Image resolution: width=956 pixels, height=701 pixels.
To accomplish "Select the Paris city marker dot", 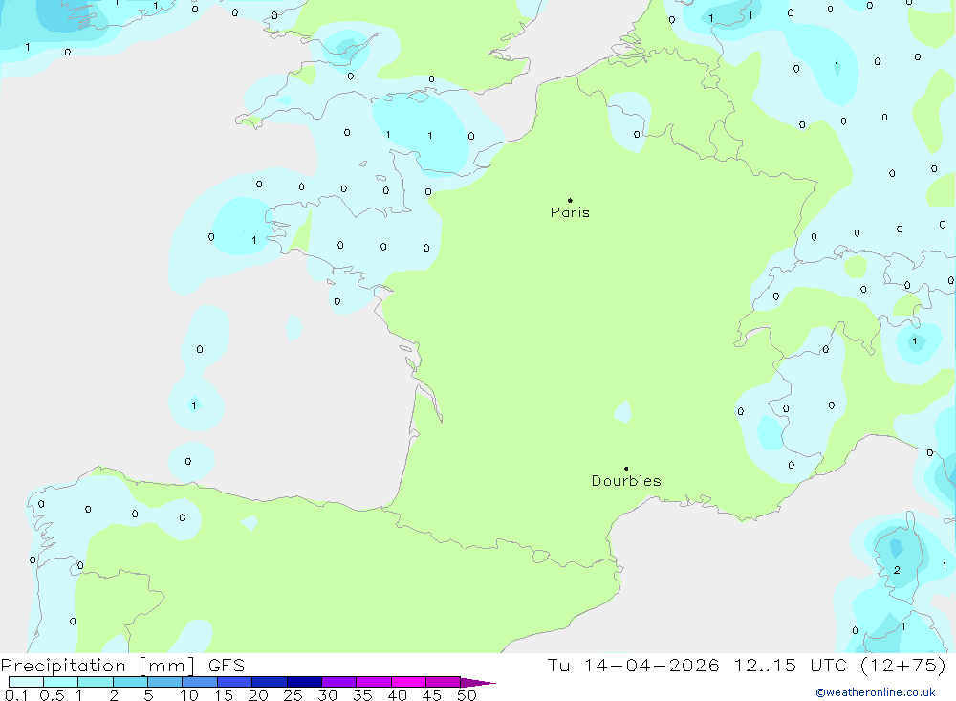I will [570, 200].
